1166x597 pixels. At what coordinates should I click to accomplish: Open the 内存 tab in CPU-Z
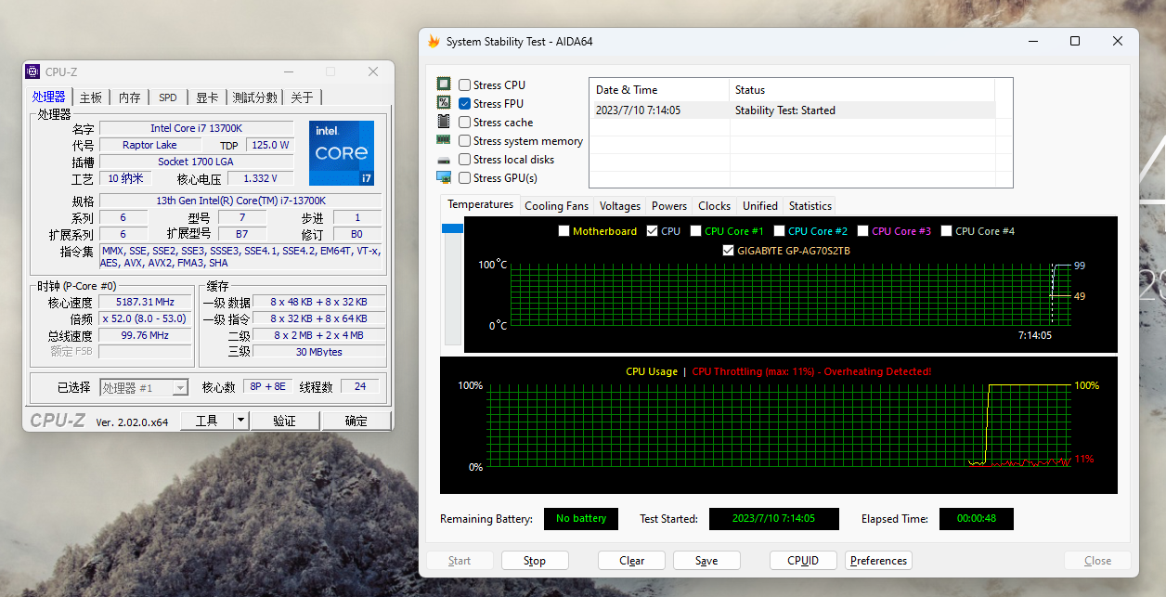pos(130,97)
